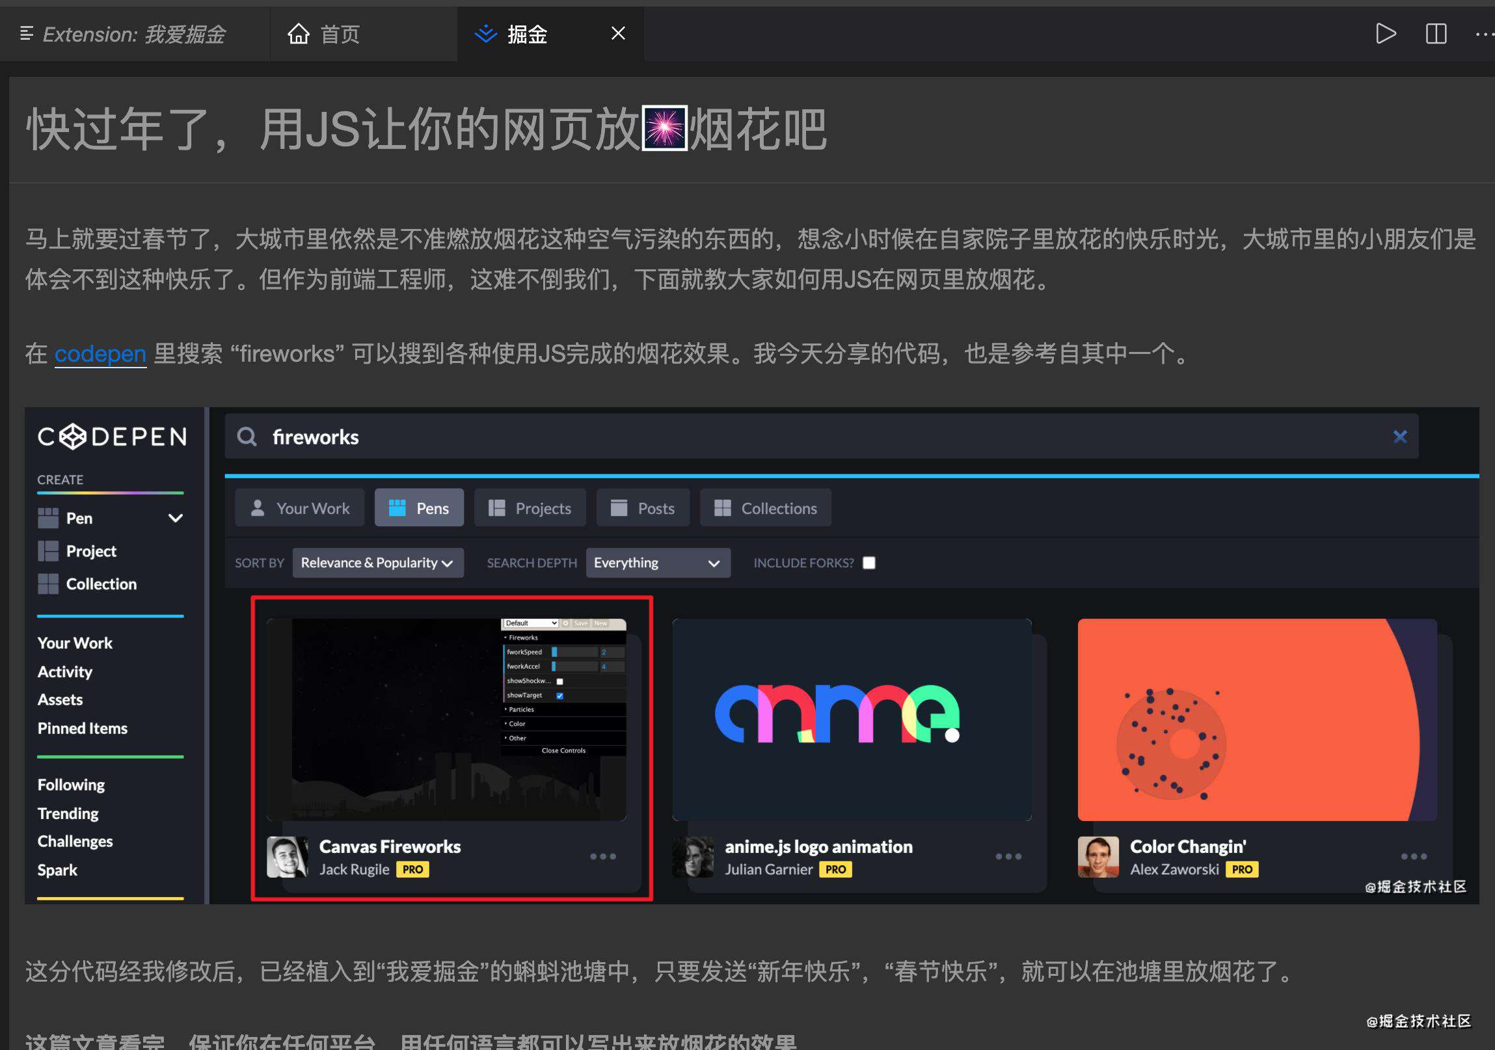
Task: Toggle the Include Forks checkbox
Action: [x=869, y=563]
